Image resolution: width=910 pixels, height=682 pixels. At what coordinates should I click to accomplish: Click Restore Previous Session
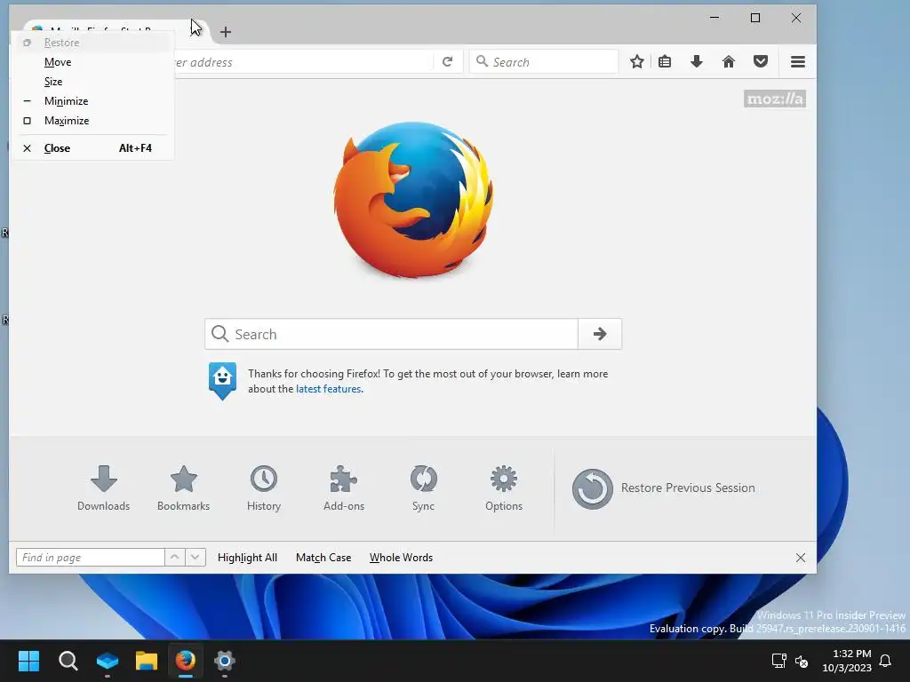tap(664, 488)
